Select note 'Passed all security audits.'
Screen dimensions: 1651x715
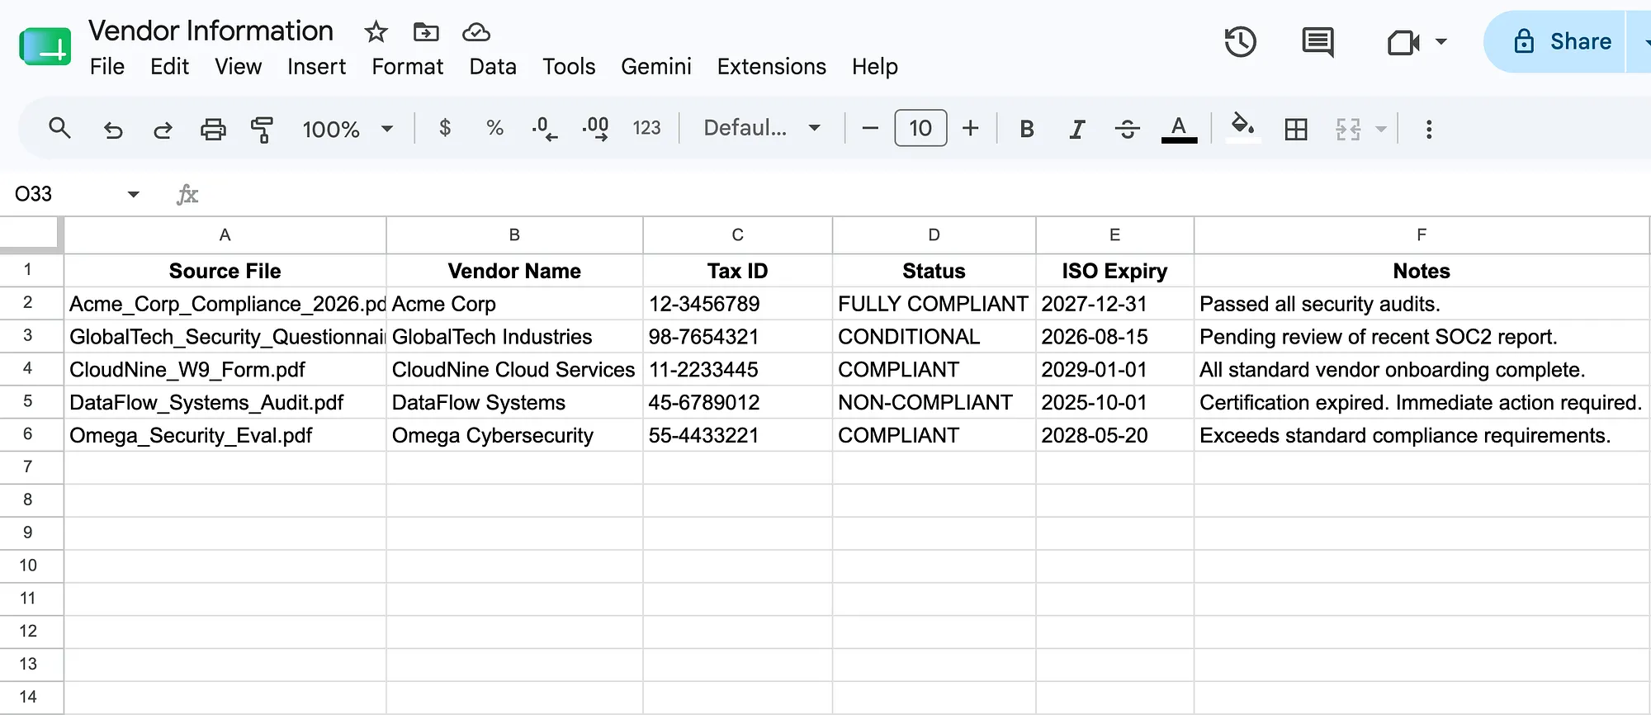click(1422, 304)
